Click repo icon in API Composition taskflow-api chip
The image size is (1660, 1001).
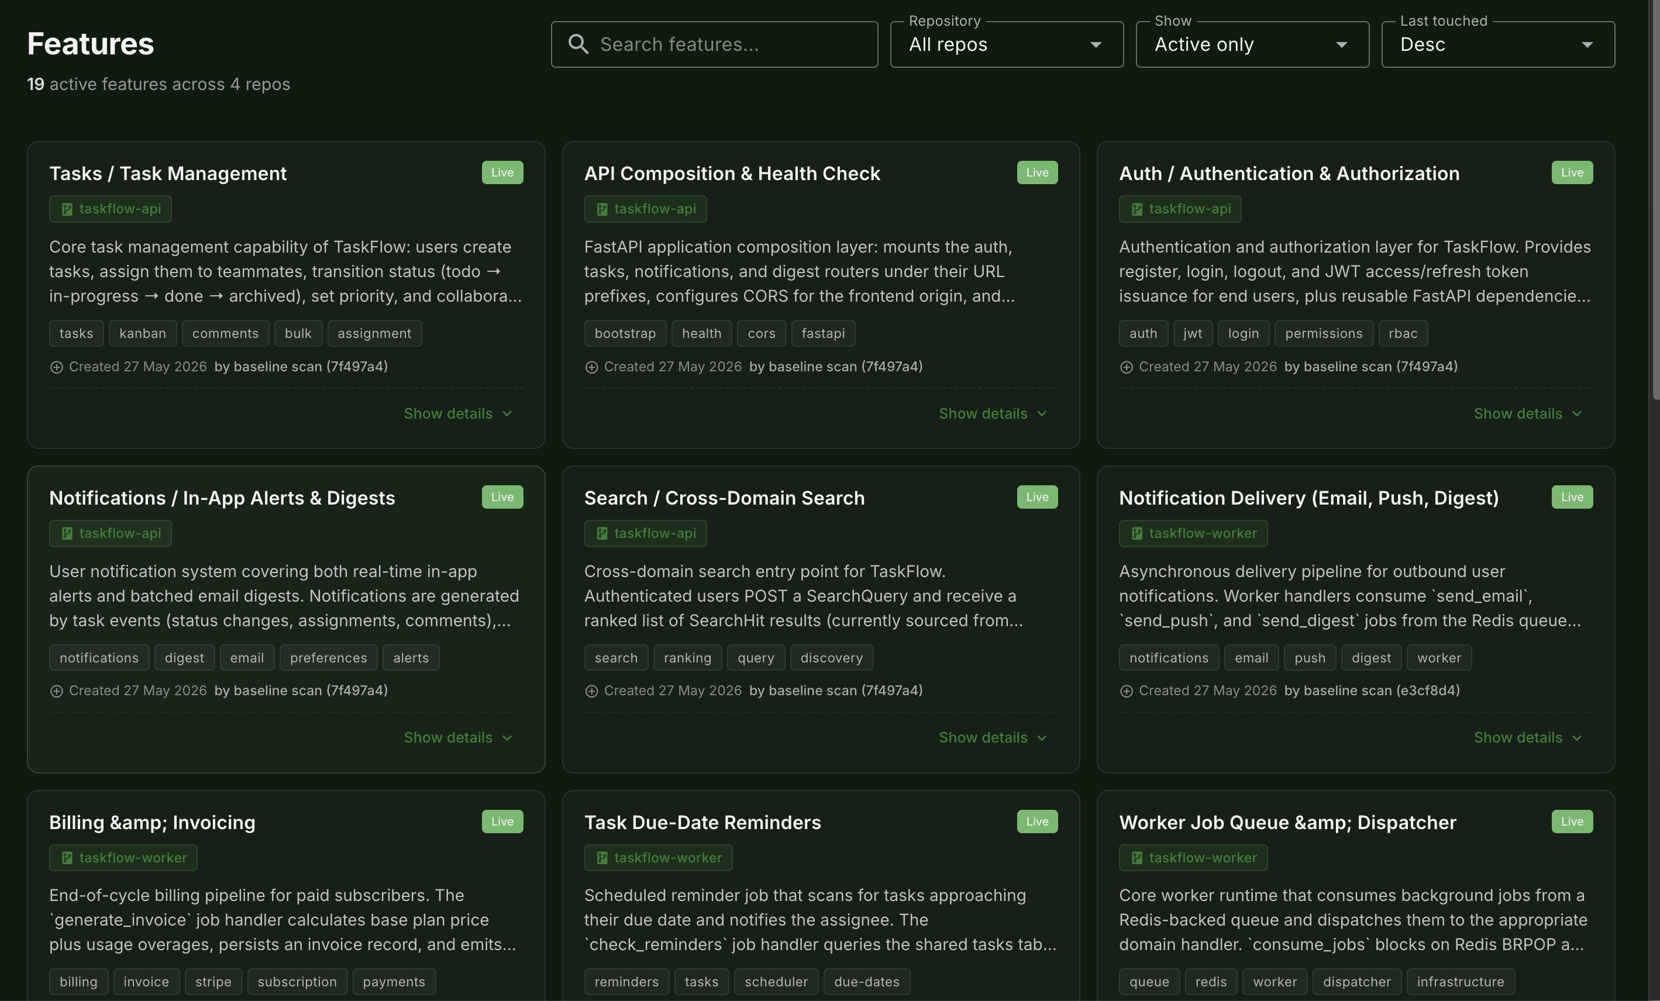click(x=602, y=209)
